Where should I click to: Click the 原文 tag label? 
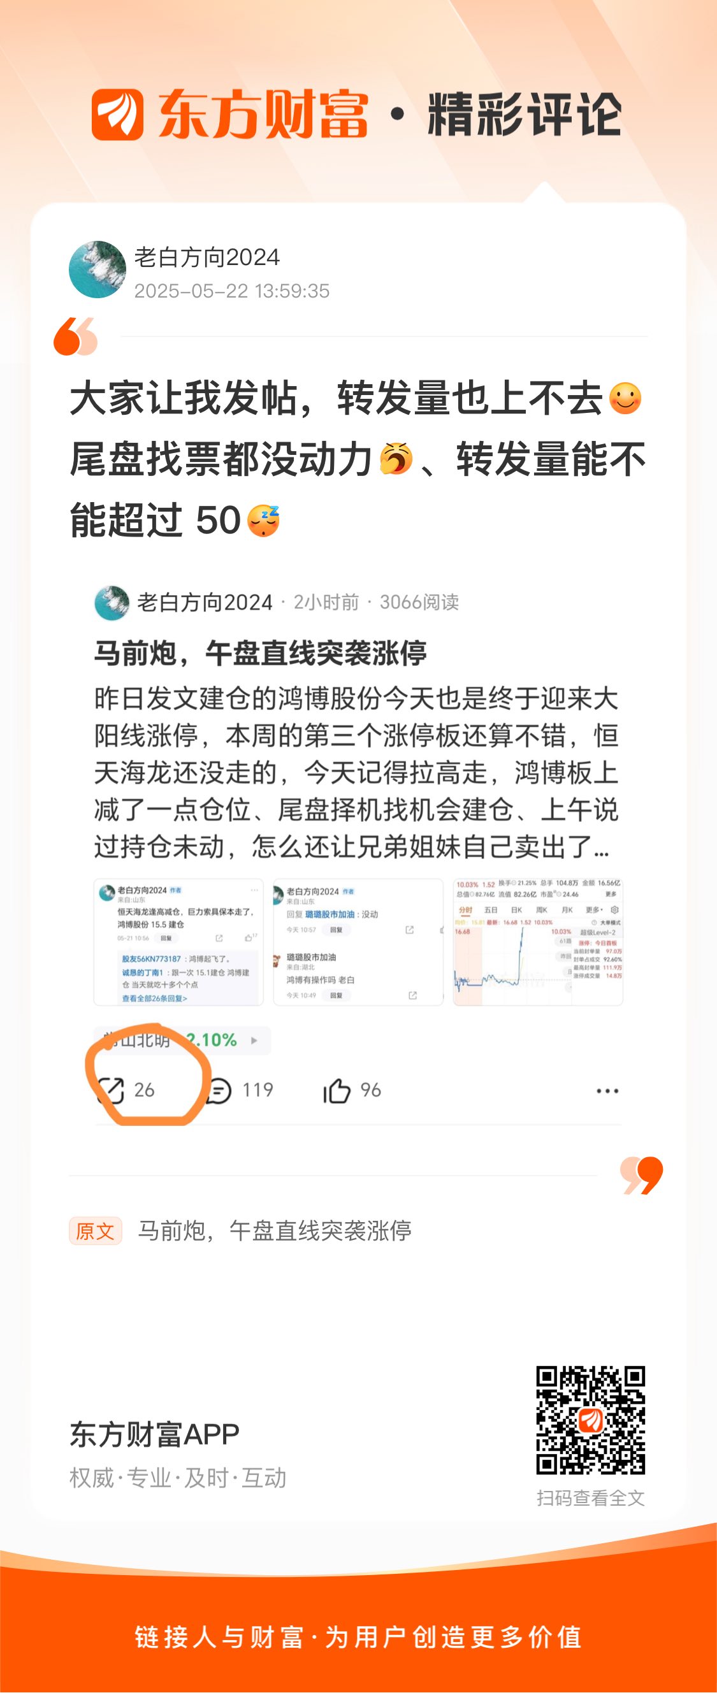(x=96, y=1231)
